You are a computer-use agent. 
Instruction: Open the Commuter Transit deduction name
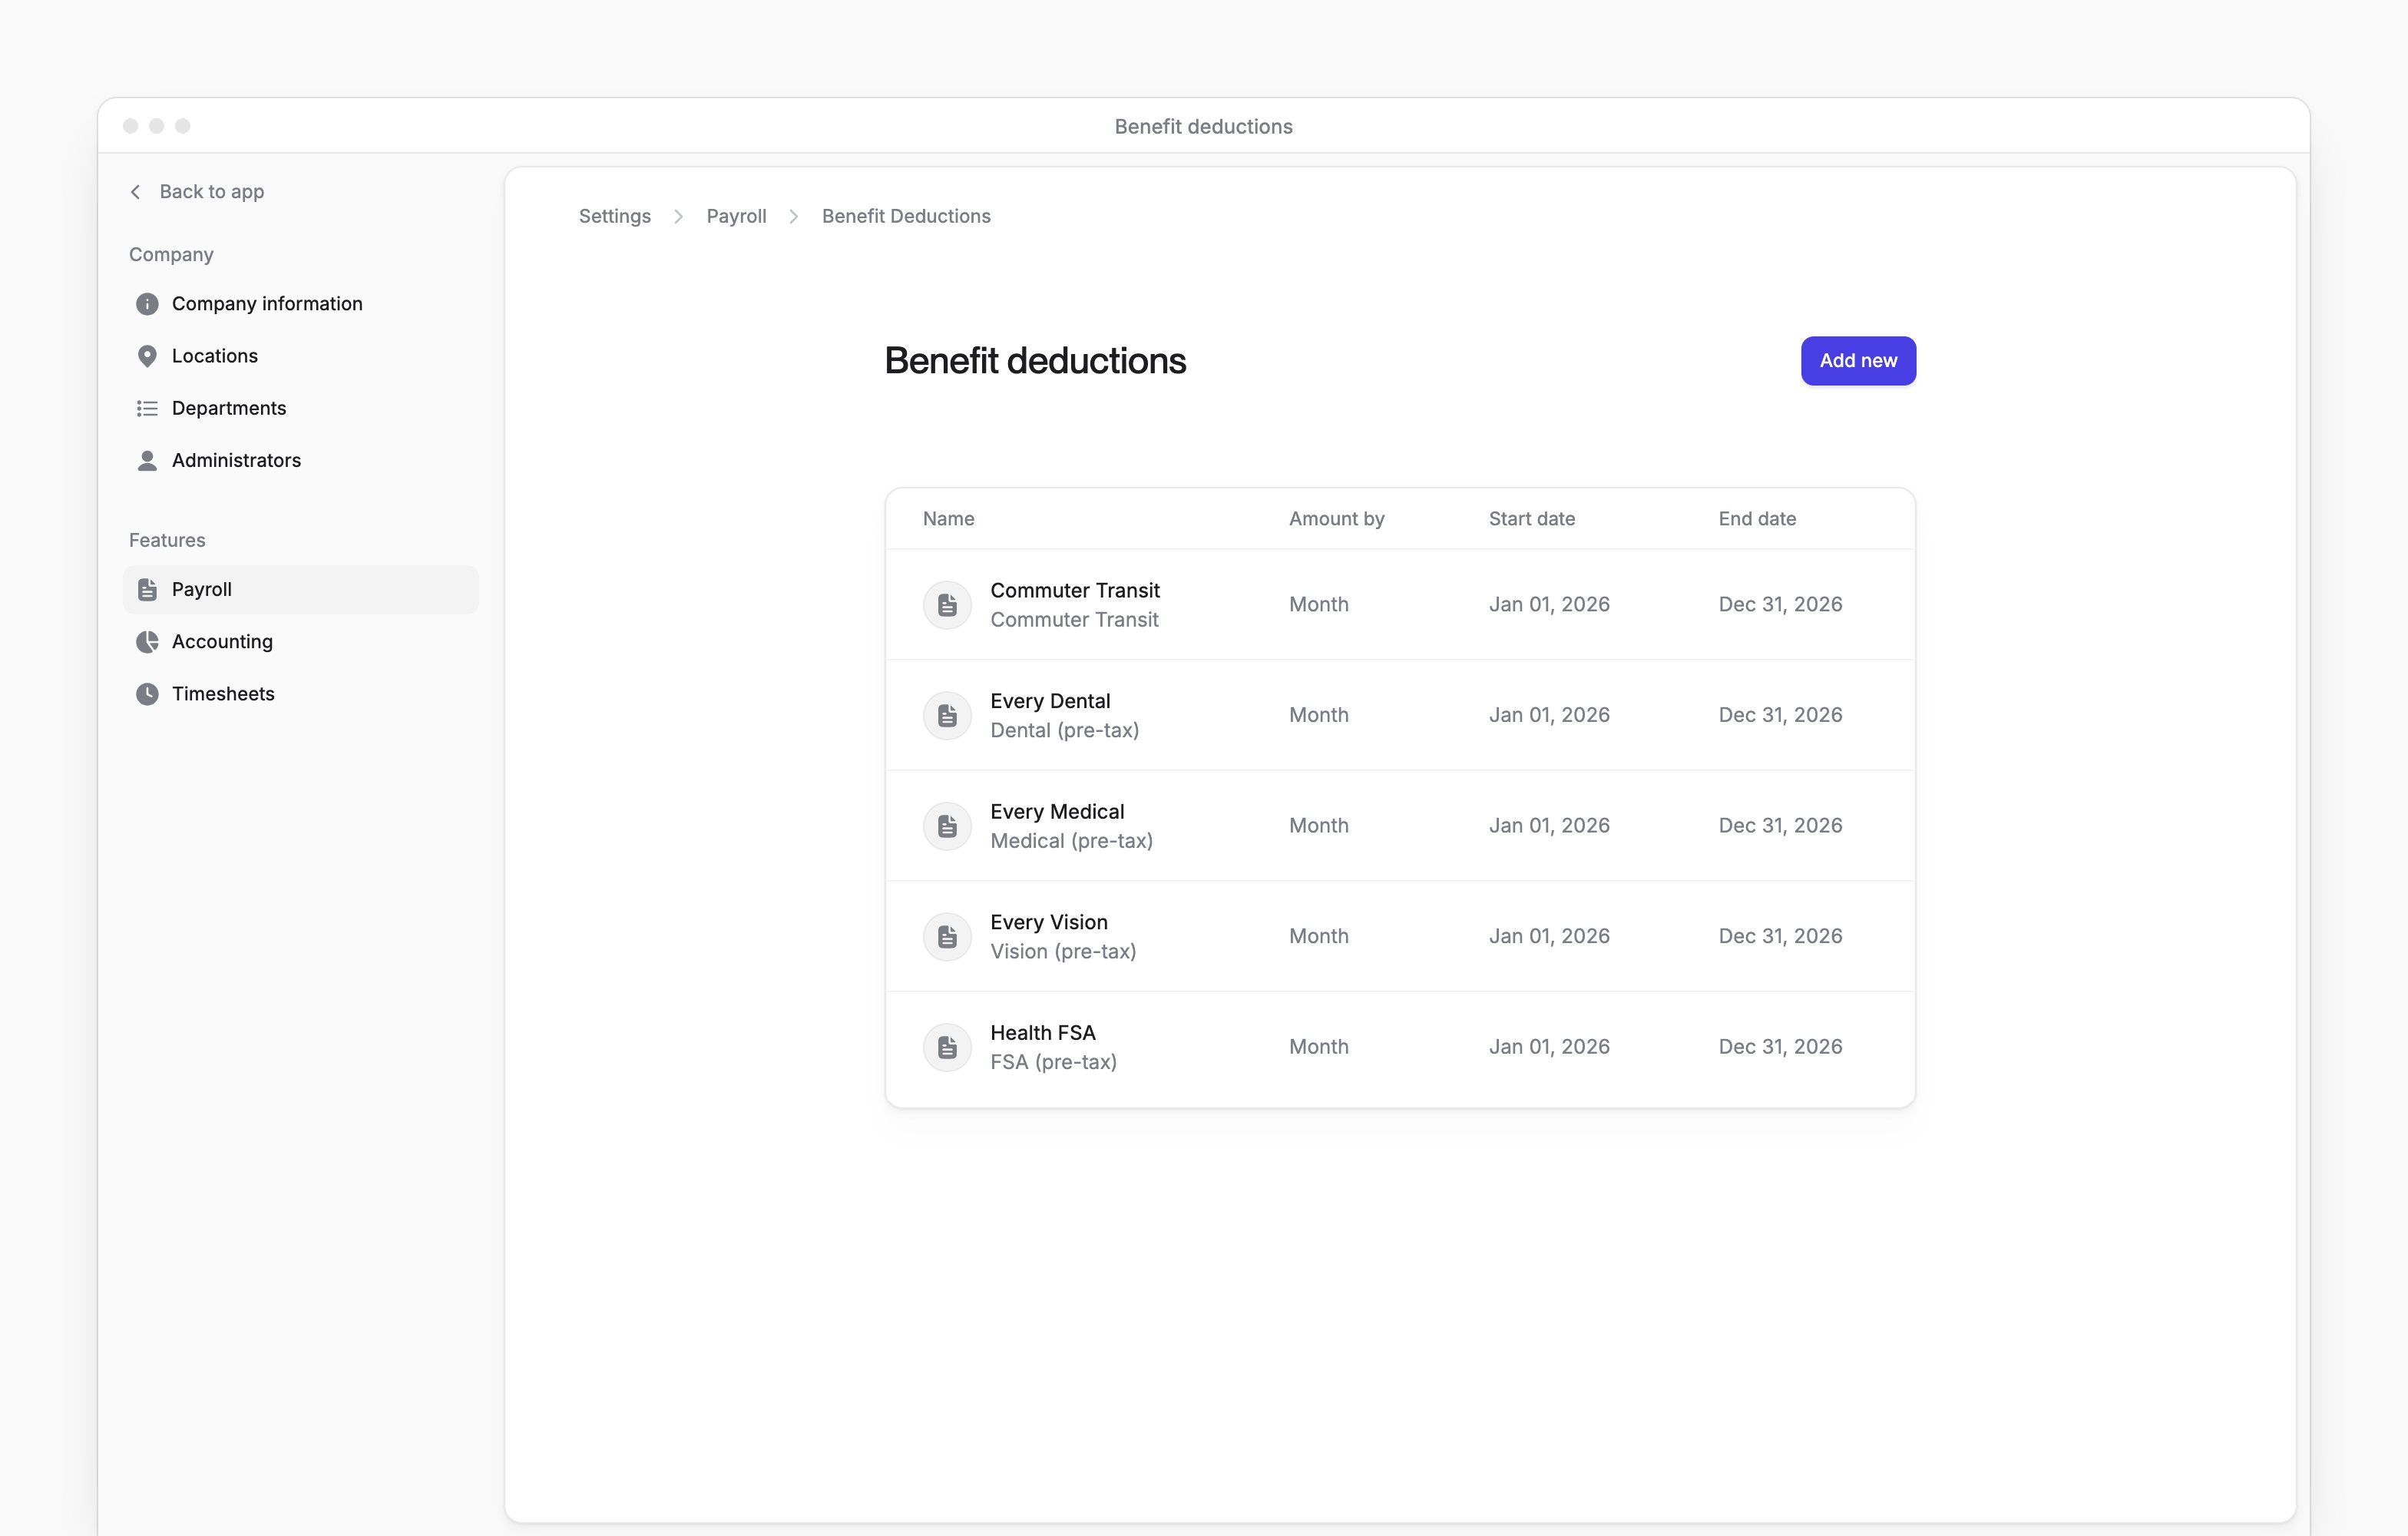pos(1075,591)
